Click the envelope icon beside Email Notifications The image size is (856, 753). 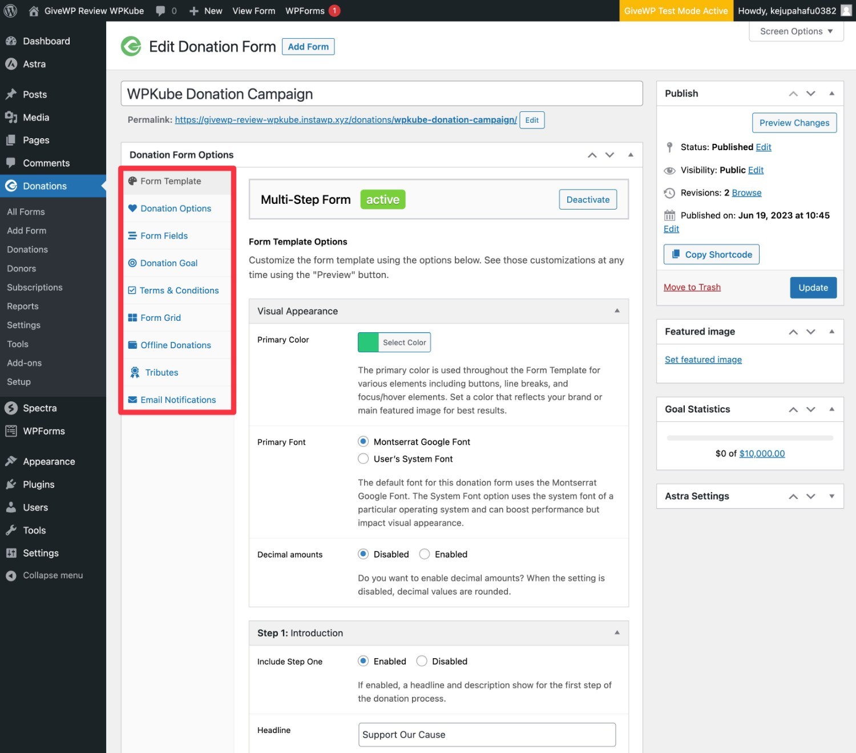point(132,400)
